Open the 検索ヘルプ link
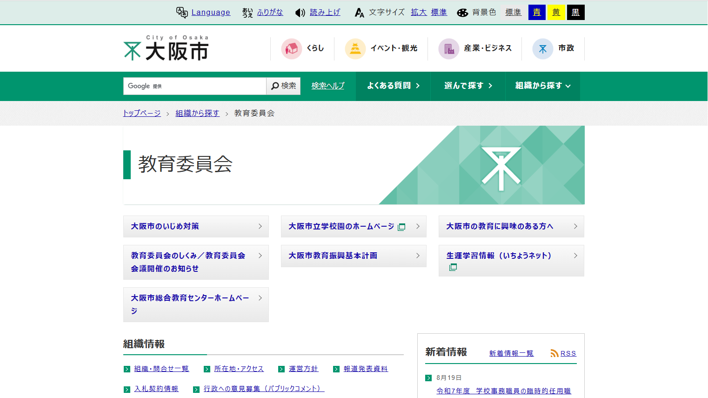The width and height of the screenshot is (708, 398). click(x=328, y=86)
